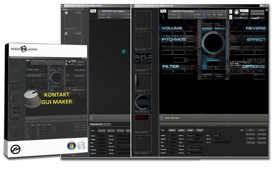Screen dimensions: 274x172
Task: Click the FALL display on the instrument
Action: [219, 25]
